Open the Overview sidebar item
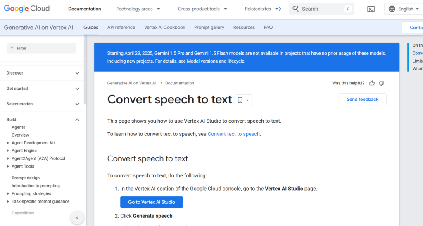Viewport: 423px width, 226px height. click(x=20, y=135)
